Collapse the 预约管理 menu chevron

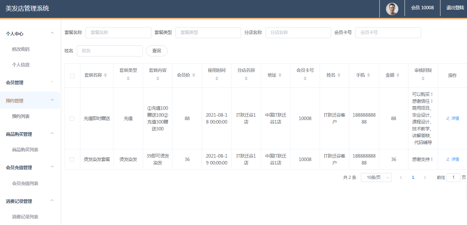tap(52, 100)
